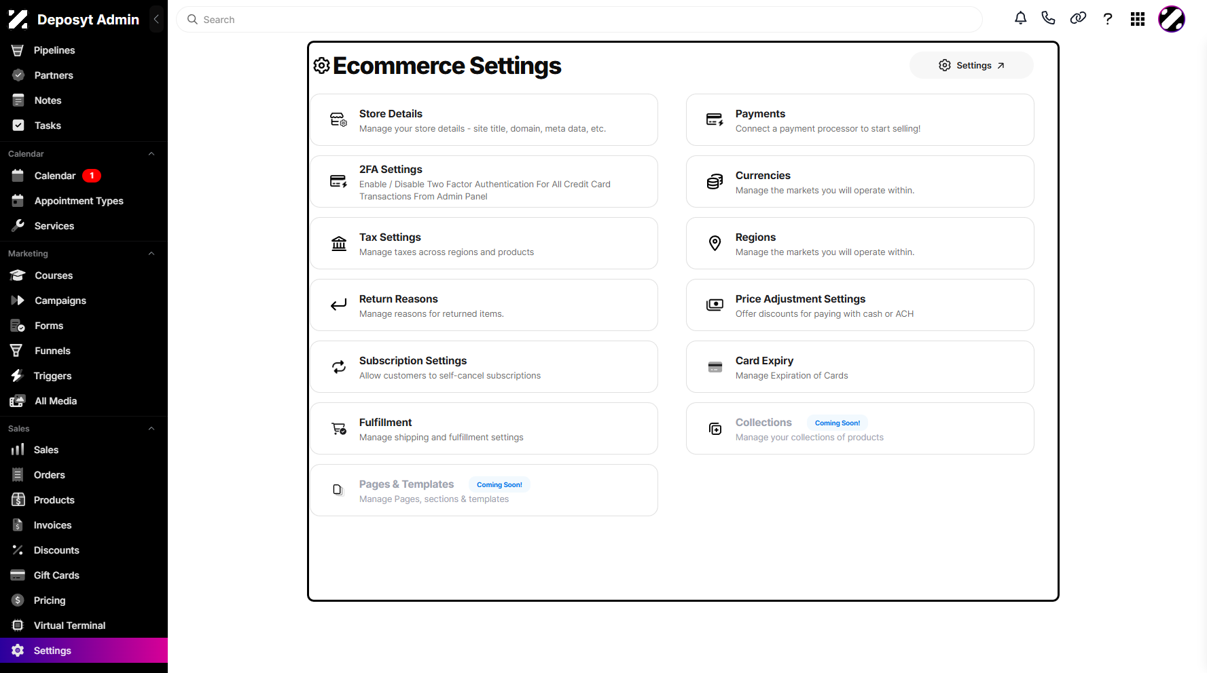
Task: Collapse the Sales sidebar section
Action: point(151,429)
